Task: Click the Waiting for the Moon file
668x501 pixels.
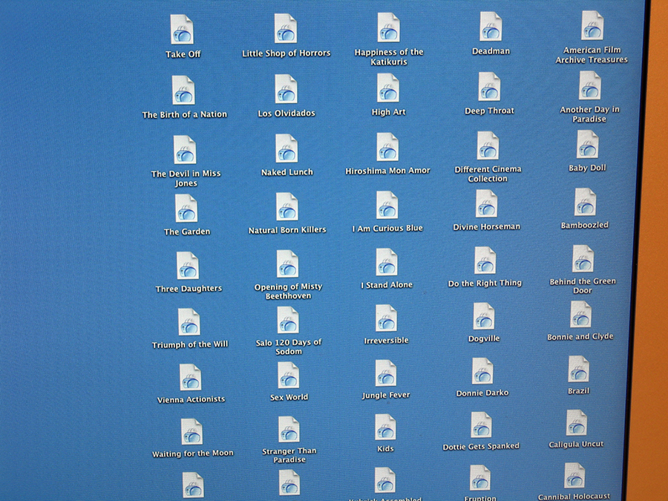Action: 191,432
